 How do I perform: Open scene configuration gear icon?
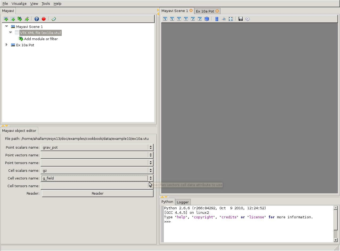click(x=248, y=19)
